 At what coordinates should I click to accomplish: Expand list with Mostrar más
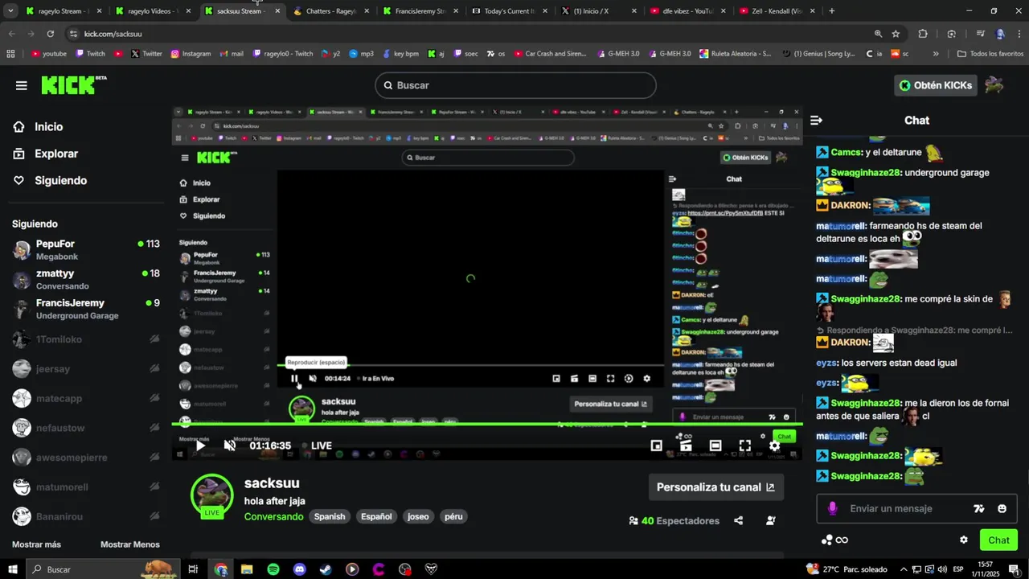pyautogui.click(x=36, y=544)
